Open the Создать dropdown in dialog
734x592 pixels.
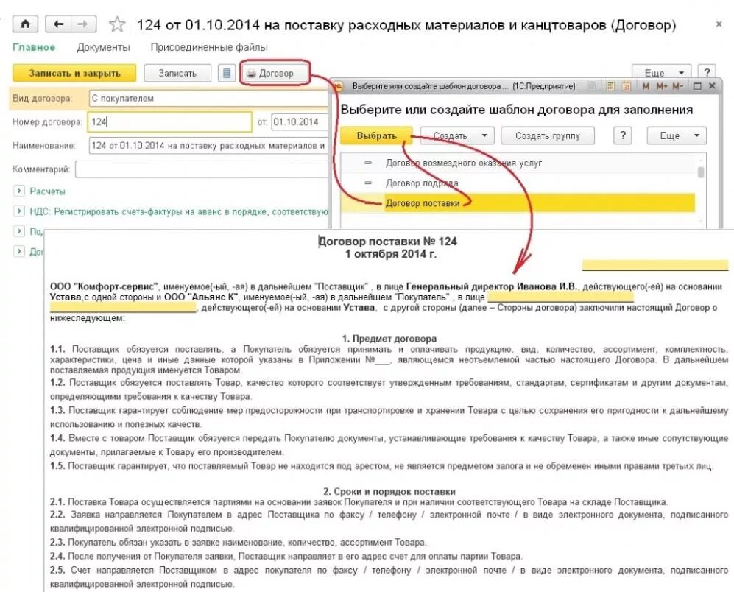pos(457,135)
